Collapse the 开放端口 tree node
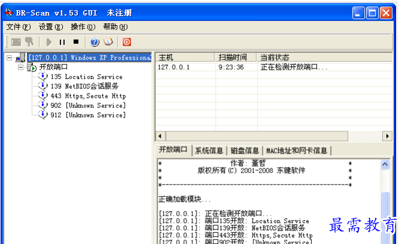The width and height of the screenshot is (402, 244). click(x=20, y=68)
